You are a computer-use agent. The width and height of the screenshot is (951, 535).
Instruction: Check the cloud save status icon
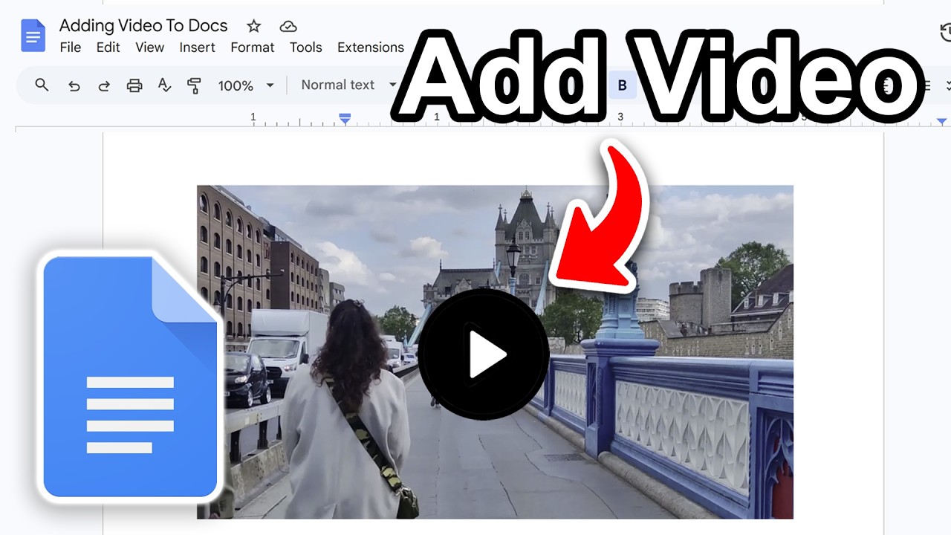click(x=288, y=27)
